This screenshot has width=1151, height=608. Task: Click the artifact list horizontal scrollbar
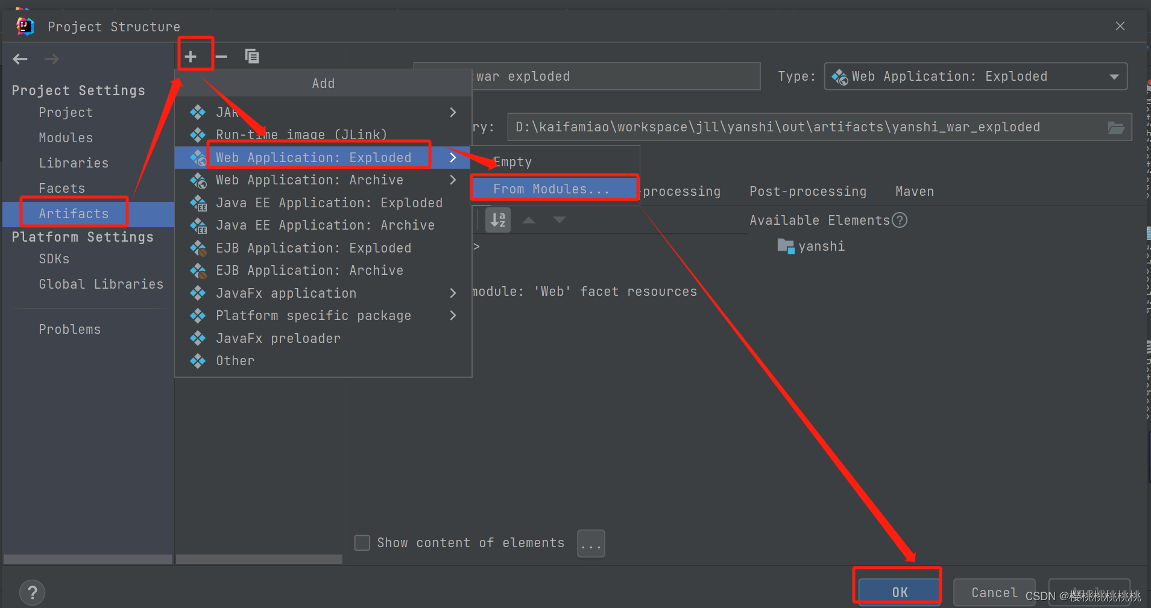pyautogui.click(x=259, y=560)
